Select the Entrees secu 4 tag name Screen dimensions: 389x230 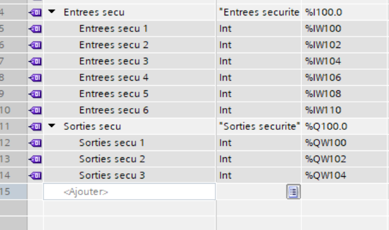[x=113, y=77]
